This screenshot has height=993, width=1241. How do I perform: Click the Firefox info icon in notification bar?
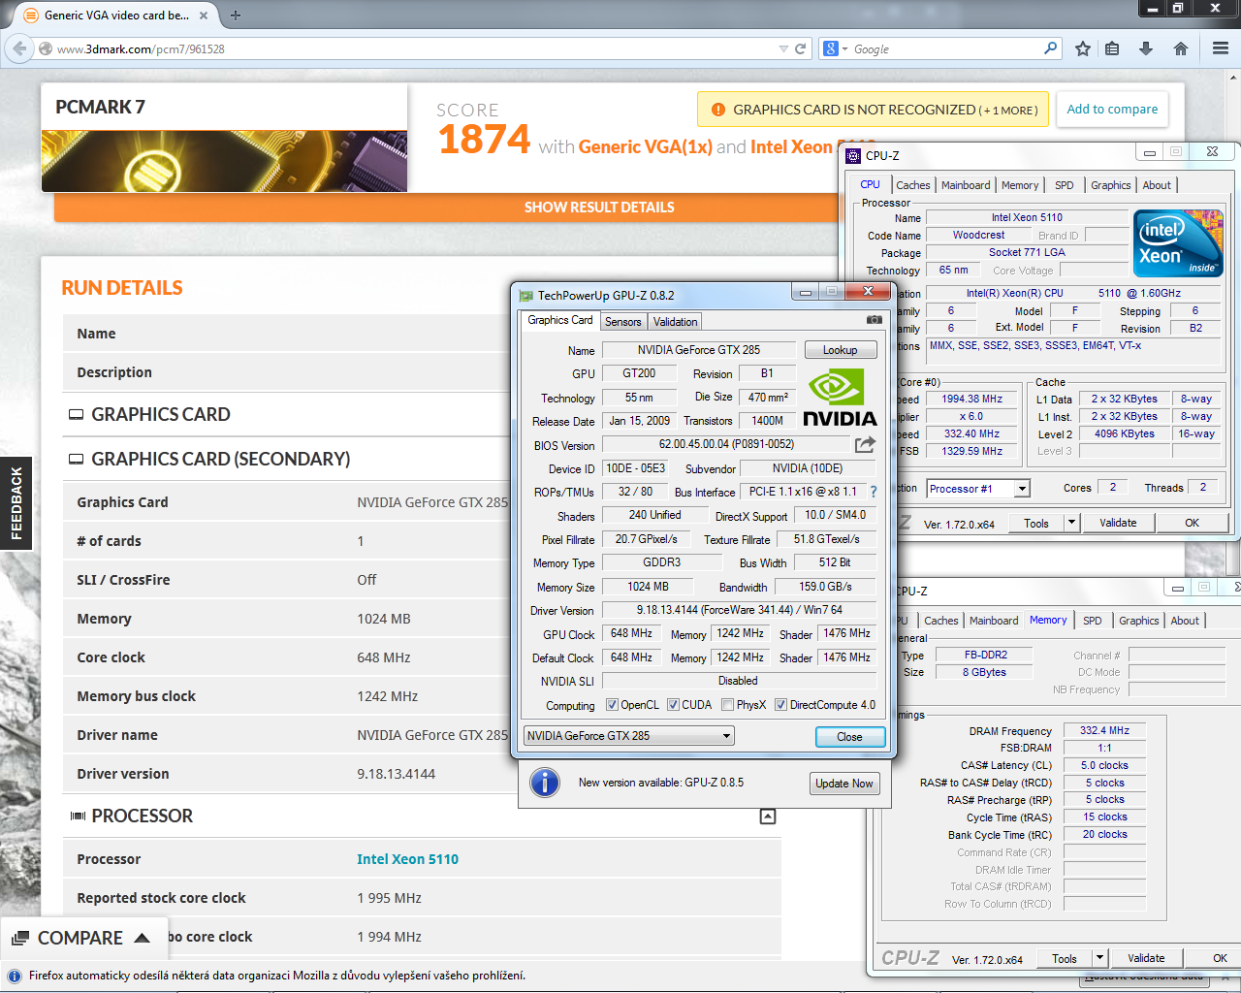pyautogui.click(x=15, y=976)
